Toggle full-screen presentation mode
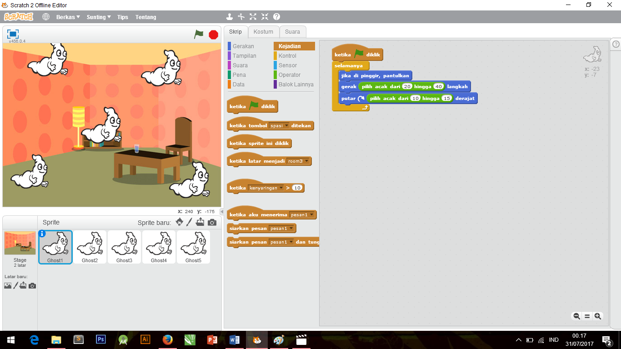Viewport: 621px width, 349px height. (x=12, y=34)
